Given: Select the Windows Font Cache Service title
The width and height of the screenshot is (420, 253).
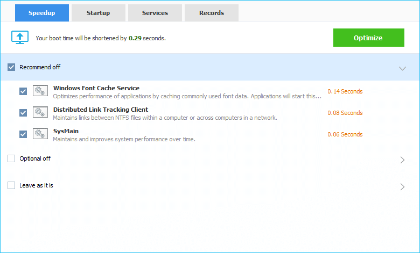Looking at the screenshot, I should point(96,88).
